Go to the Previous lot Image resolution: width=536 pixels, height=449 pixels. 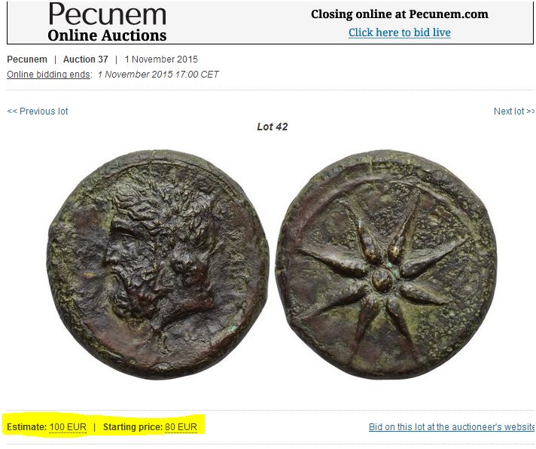pyautogui.click(x=38, y=111)
